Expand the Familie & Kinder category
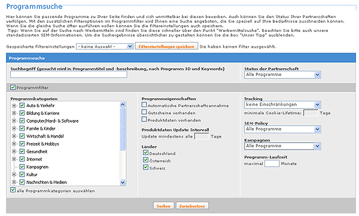 click(14, 129)
